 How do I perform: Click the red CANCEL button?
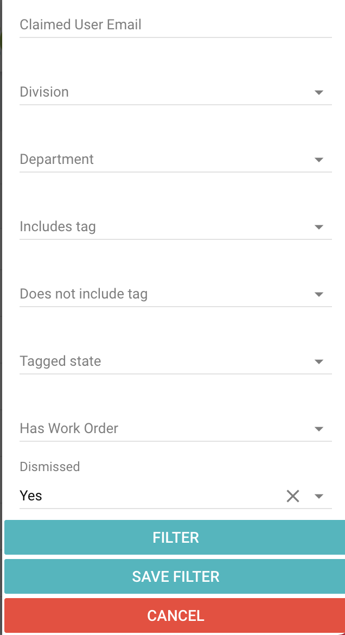(175, 615)
